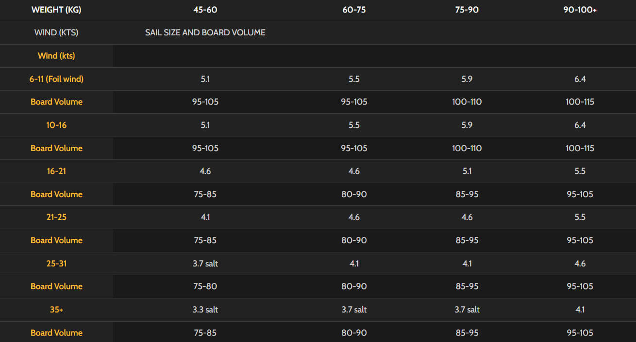Viewport: 636px width, 342px height.
Task: Click the orange Wind (kts) row label
Action: [x=56, y=56]
